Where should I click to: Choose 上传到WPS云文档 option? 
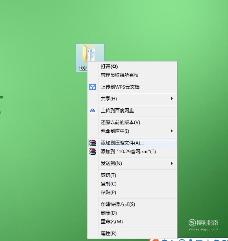coord(132,87)
